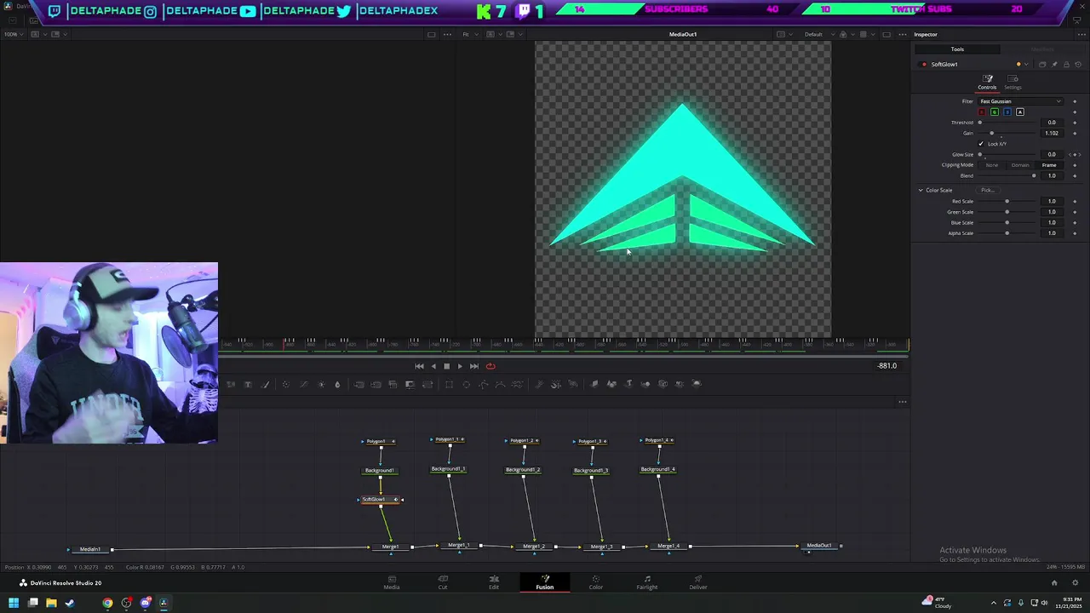
Task: Switch to the Tools tab in Inspector
Action: tap(957, 49)
